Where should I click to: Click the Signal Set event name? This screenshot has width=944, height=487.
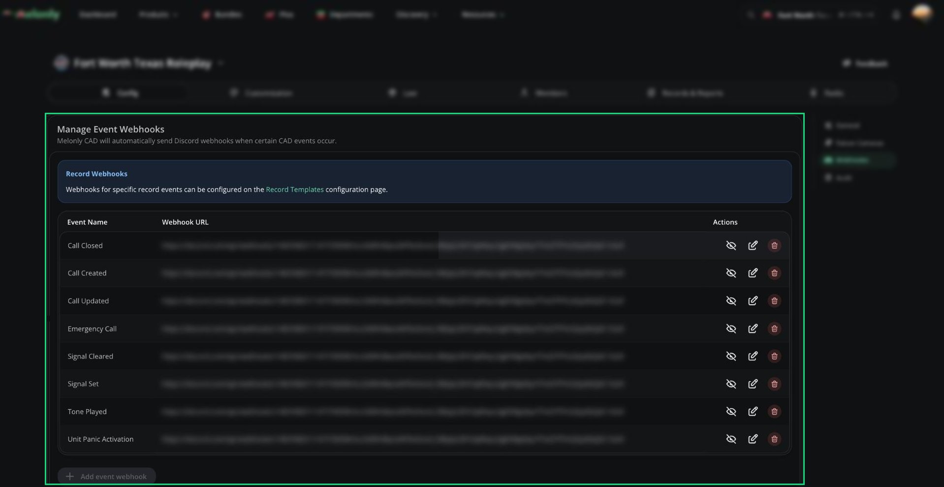click(x=83, y=384)
